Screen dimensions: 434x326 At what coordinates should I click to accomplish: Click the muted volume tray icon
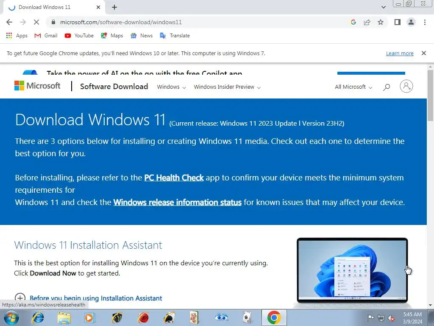tap(391, 318)
